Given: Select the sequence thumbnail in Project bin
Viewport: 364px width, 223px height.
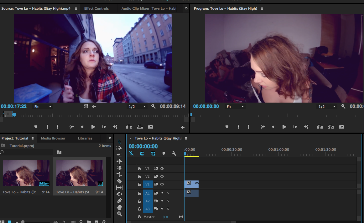Looking at the screenshot, I should click(x=80, y=173).
